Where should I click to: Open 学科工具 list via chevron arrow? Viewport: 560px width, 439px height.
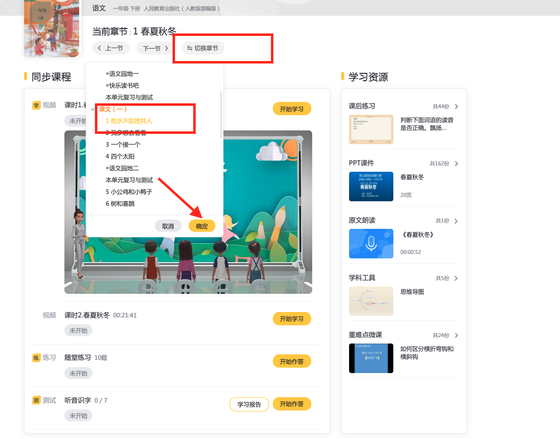pyautogui.click(x=456, y=278)
